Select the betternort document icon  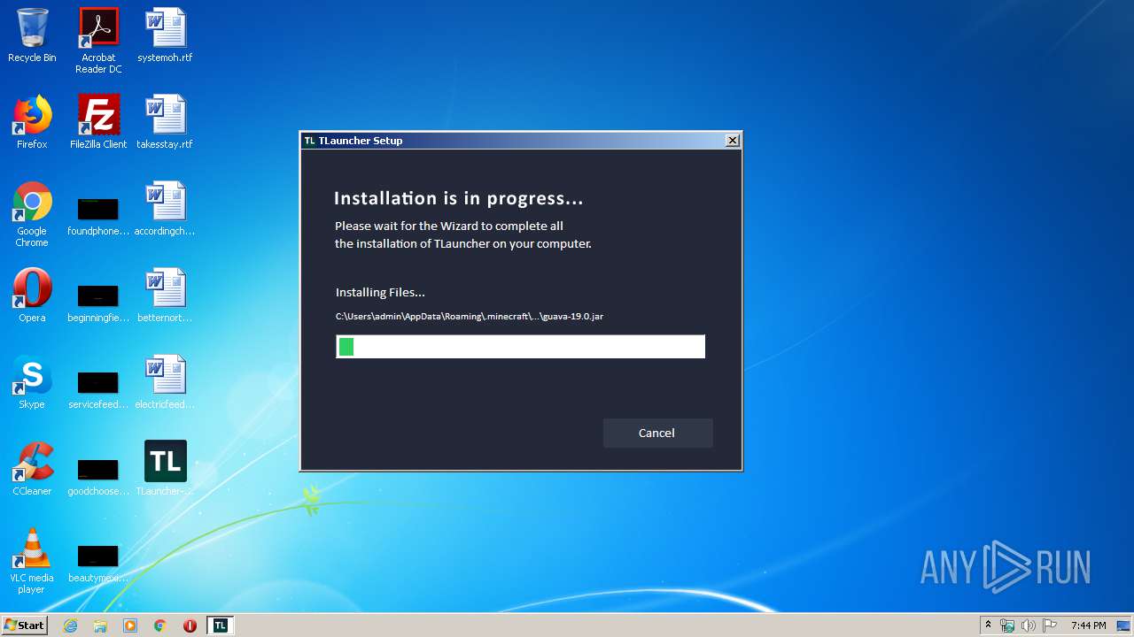coord(165,295)
